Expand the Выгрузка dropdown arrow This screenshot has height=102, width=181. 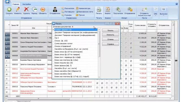click(x=163, y=16)
